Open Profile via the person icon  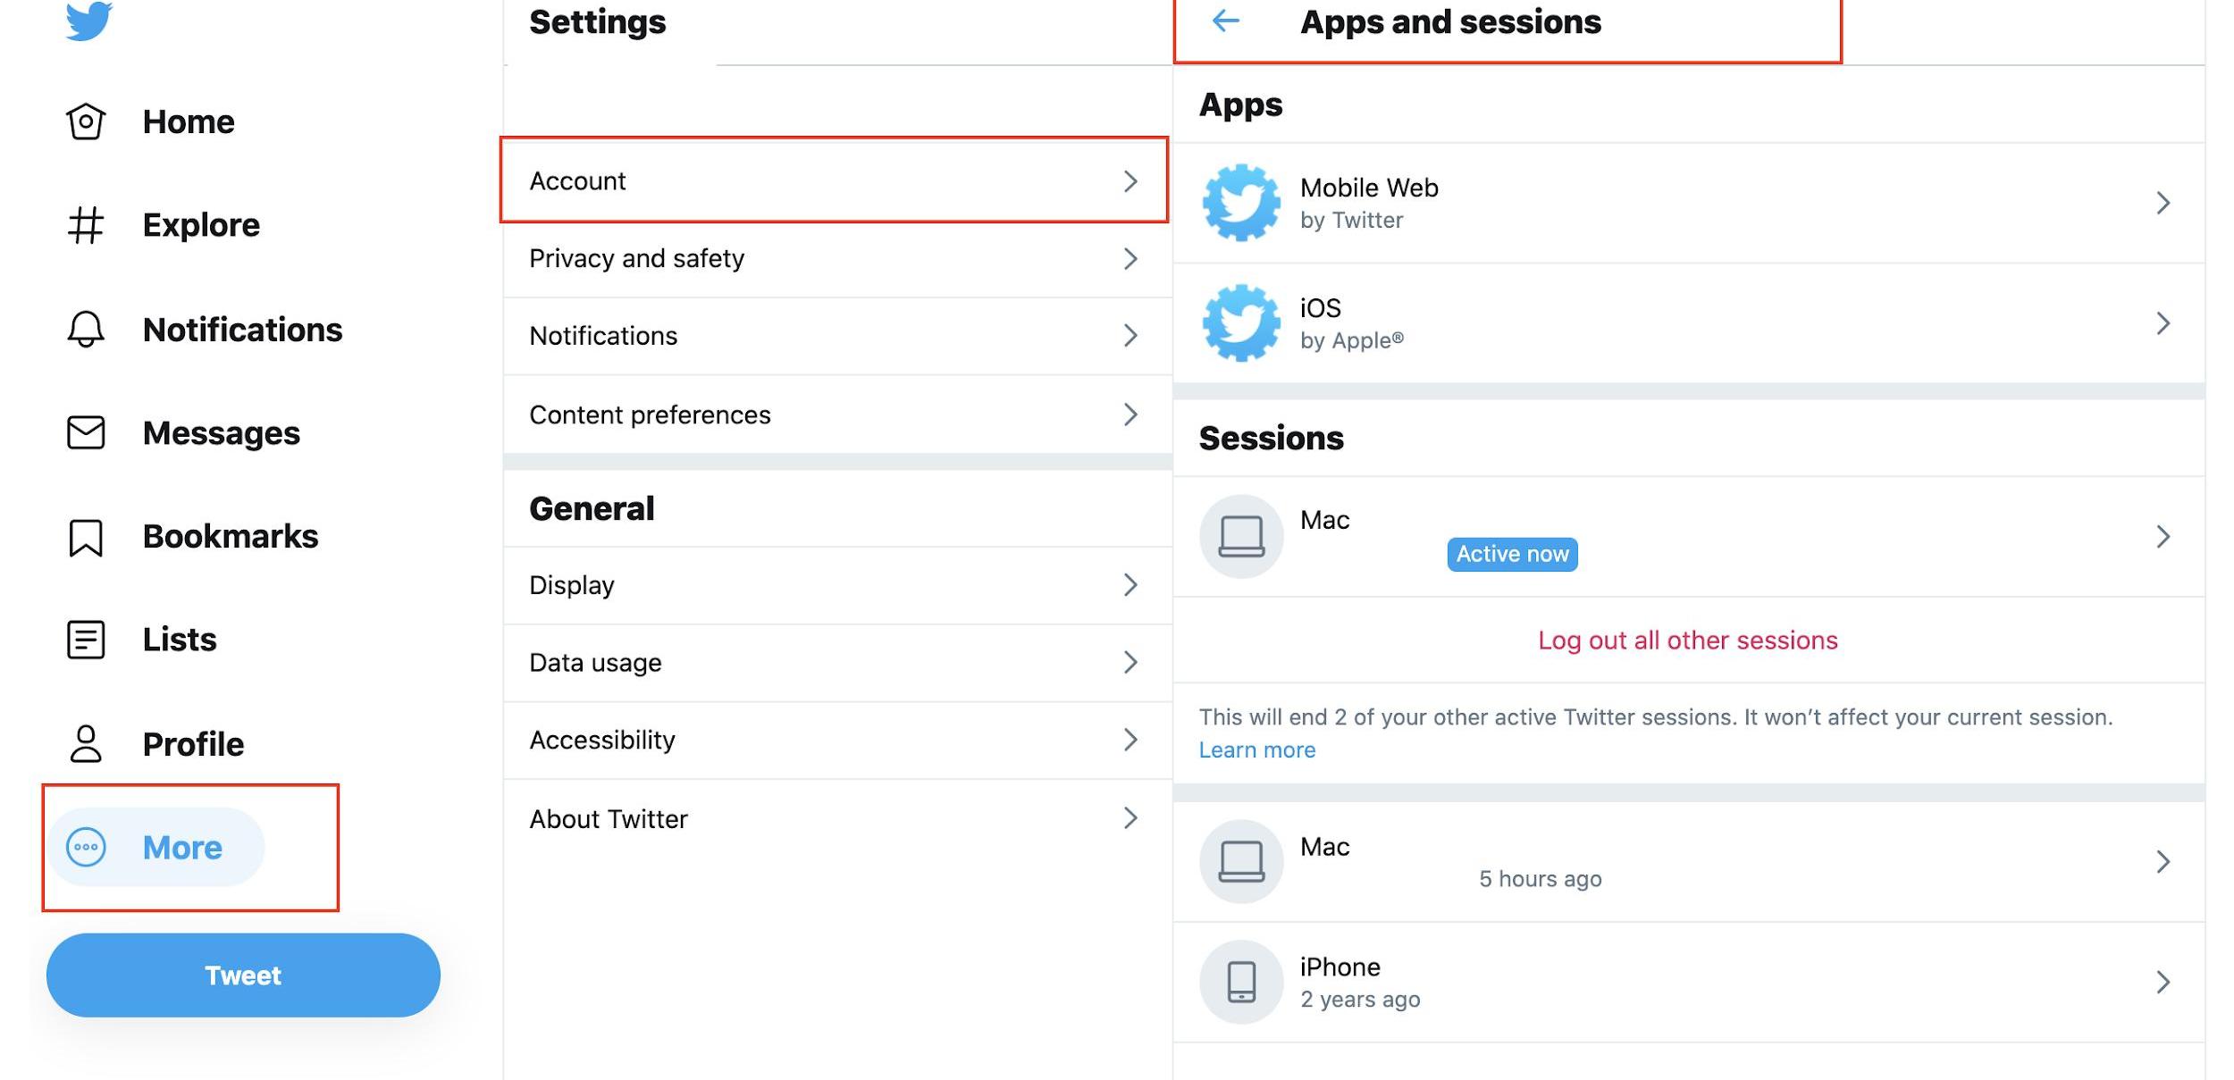tap(86, 743)
